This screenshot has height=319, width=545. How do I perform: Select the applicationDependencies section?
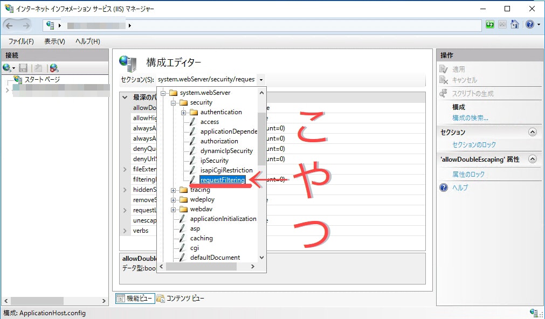pos(229,131)
